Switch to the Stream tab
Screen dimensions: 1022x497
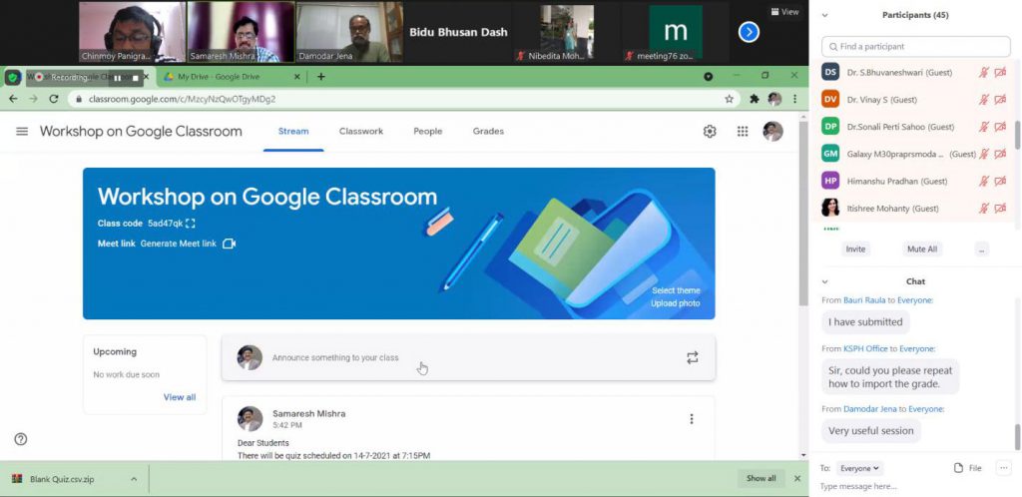(293, 131)
